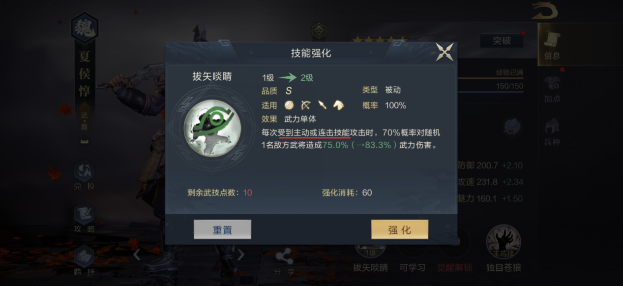The image size is (623, 286).
Task: Tap the 兑换 exchange icon
Action: 84,176
